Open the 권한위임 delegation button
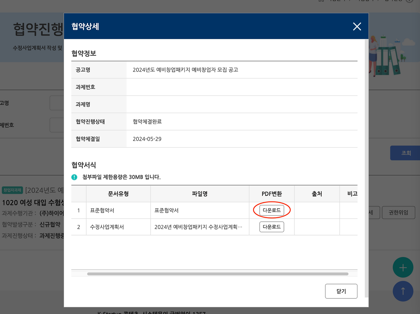 (398, 212)
